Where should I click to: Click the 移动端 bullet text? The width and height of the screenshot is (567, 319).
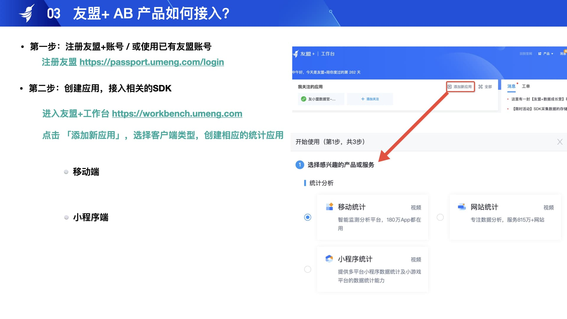point(86,172)
